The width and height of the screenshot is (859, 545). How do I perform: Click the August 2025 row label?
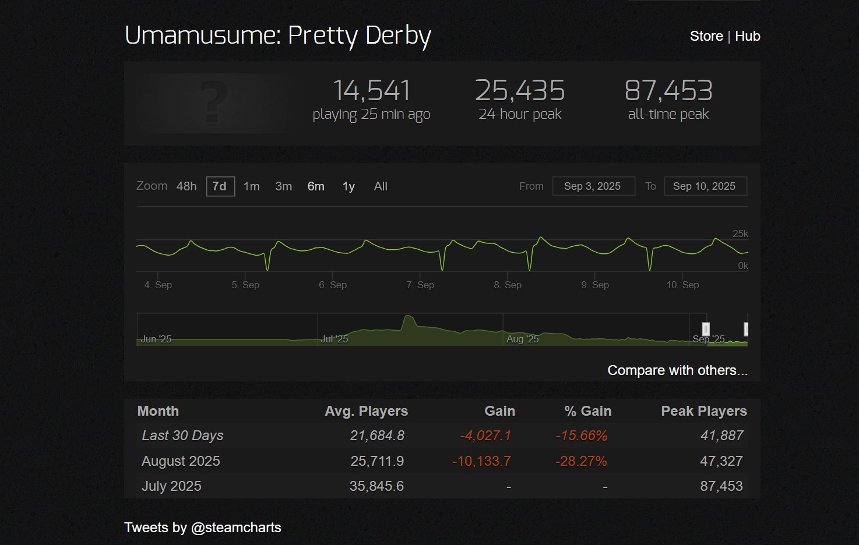(x=181, y=461)
